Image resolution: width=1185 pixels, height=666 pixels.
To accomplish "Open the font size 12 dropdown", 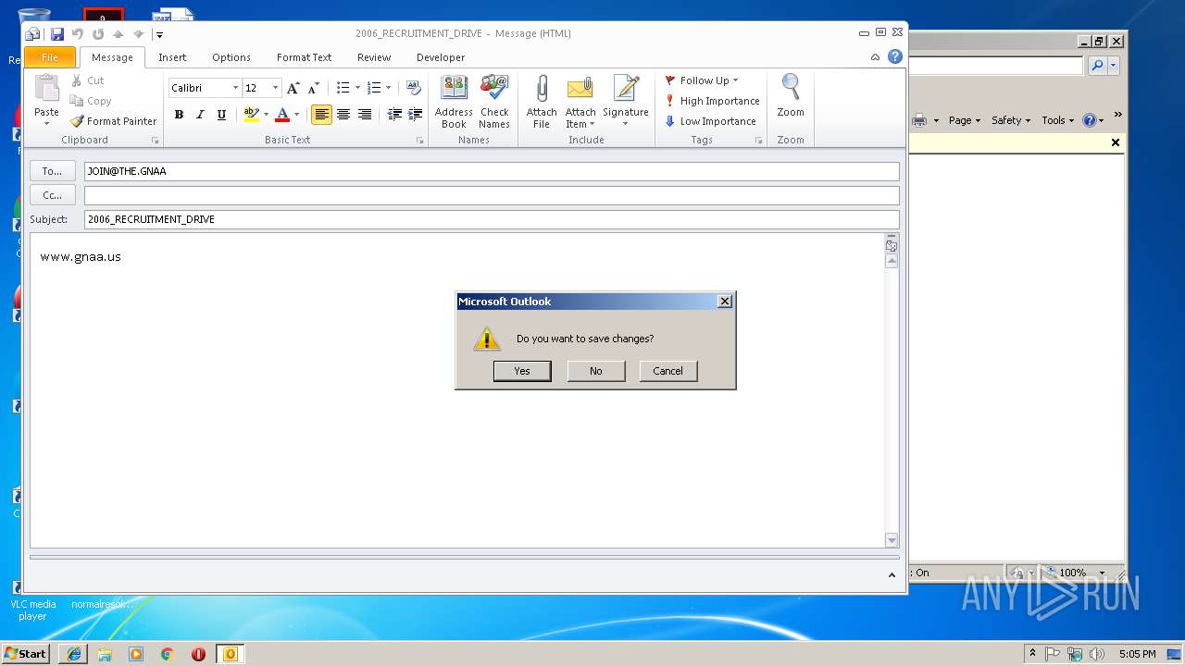I will point(275,88).
